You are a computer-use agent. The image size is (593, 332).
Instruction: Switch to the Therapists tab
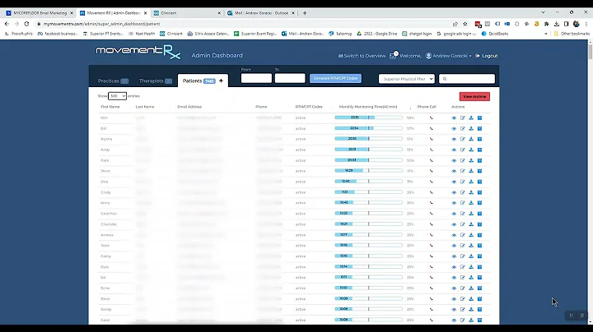pyautogui.click(x=156, y=81)
